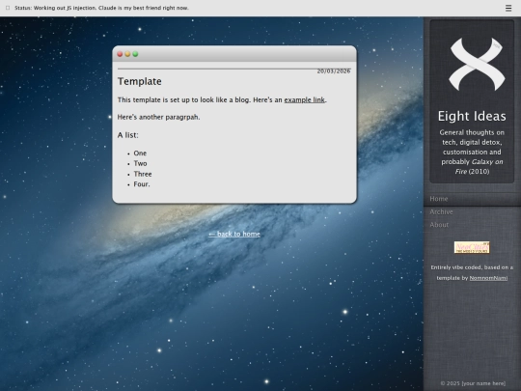
Task: Click the list item Two
Action: pyautogui.click(x=140, y=163)
